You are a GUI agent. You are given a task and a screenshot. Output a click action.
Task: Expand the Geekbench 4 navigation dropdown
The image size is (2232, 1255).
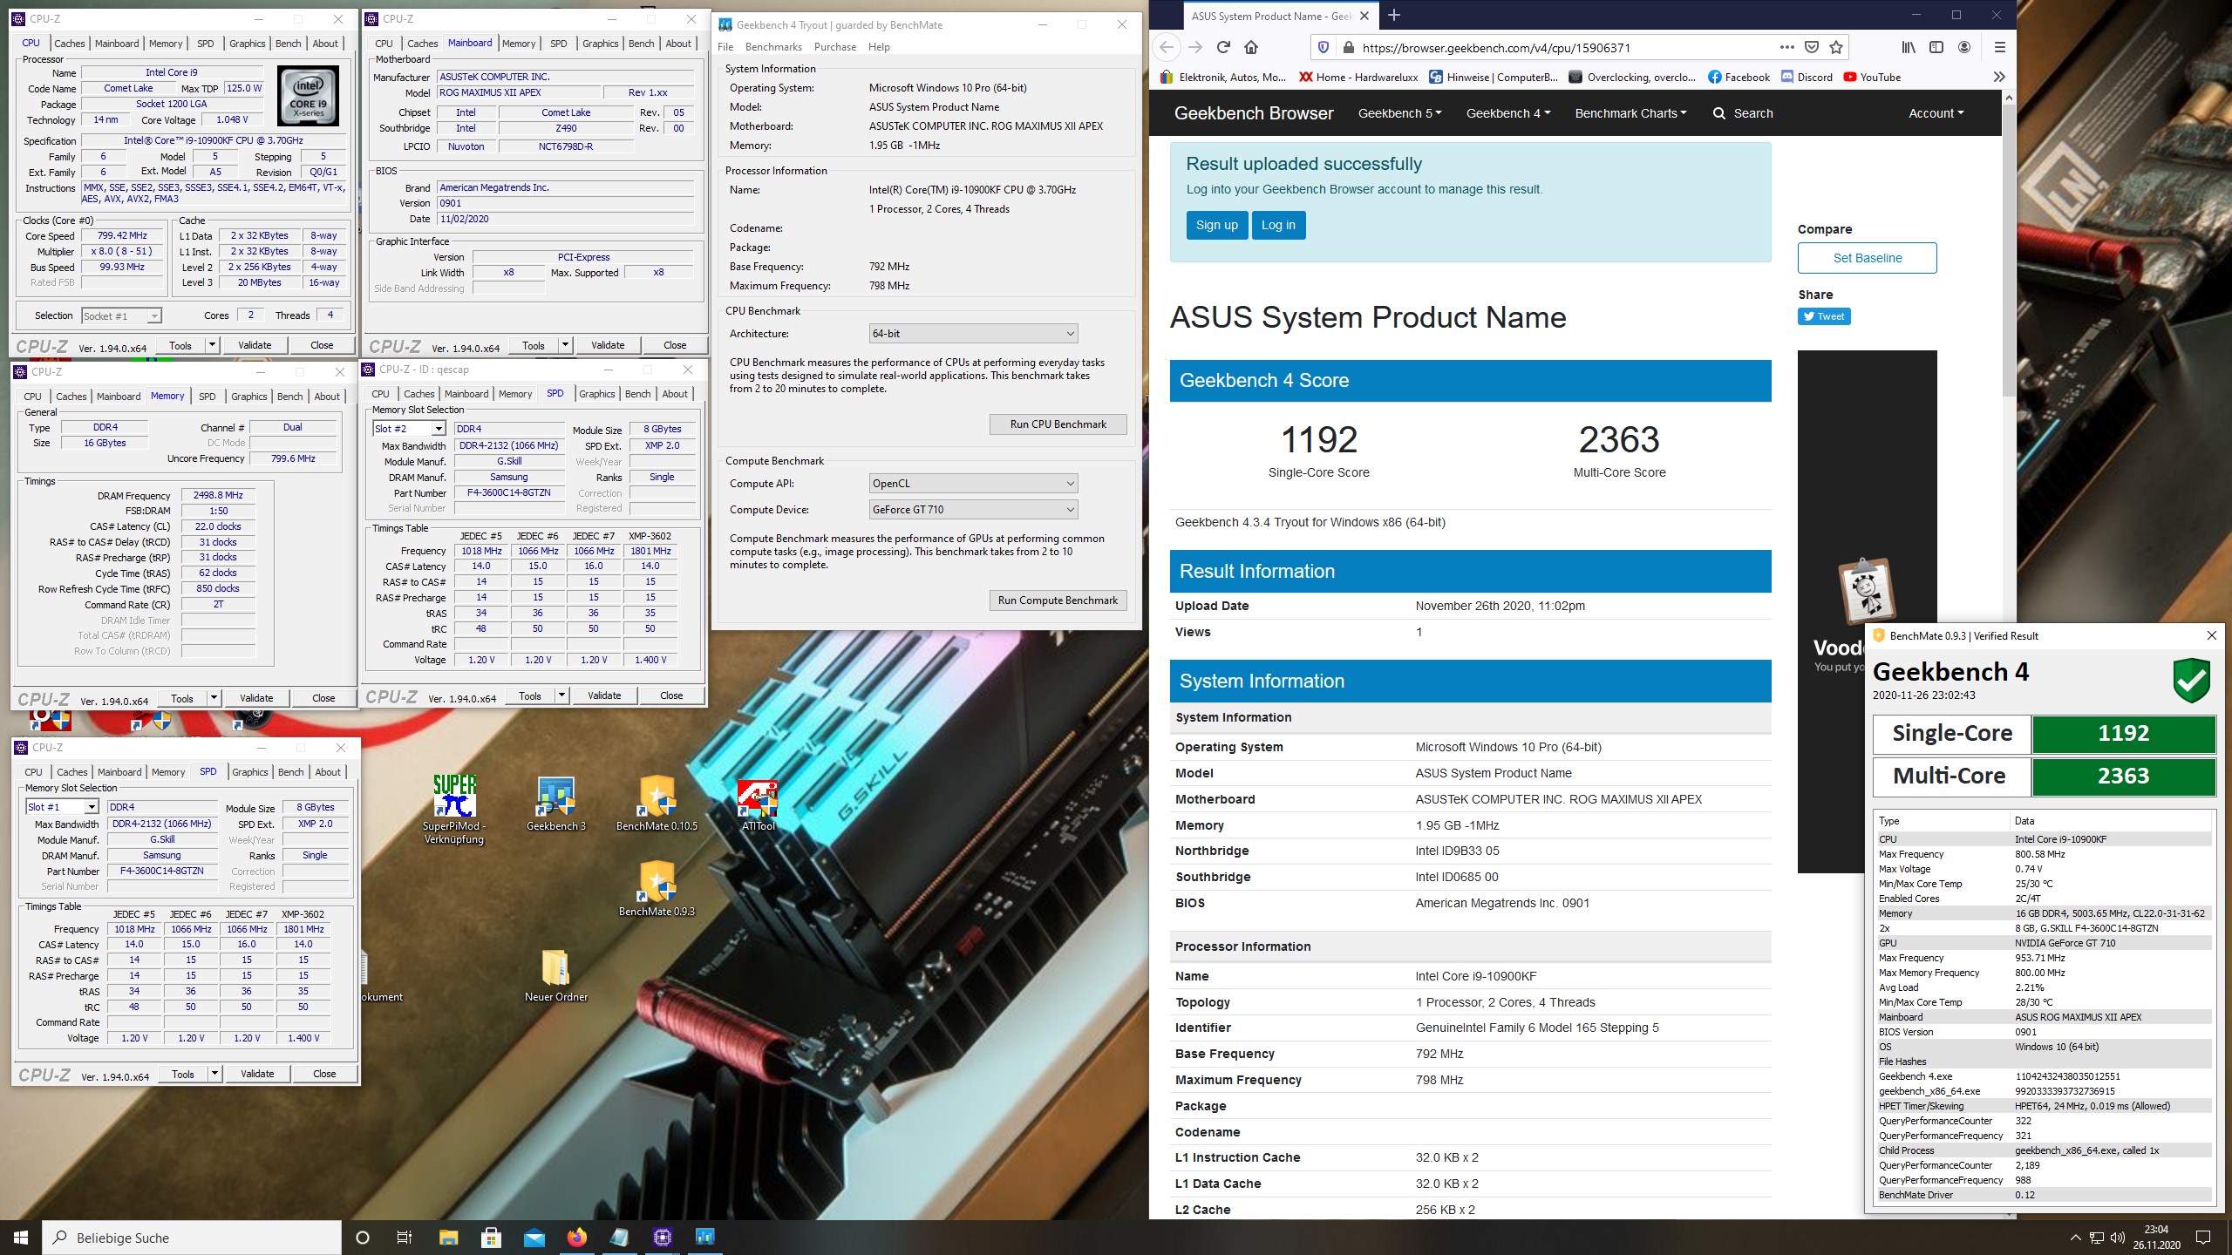coord(1507,113)
